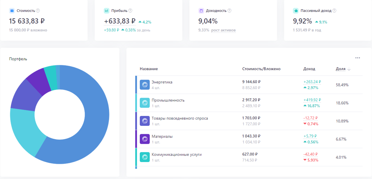Click the 1 703,00 ₽ value cell
The height and width of the screenshot is (179, 372).
pos(251,118)
